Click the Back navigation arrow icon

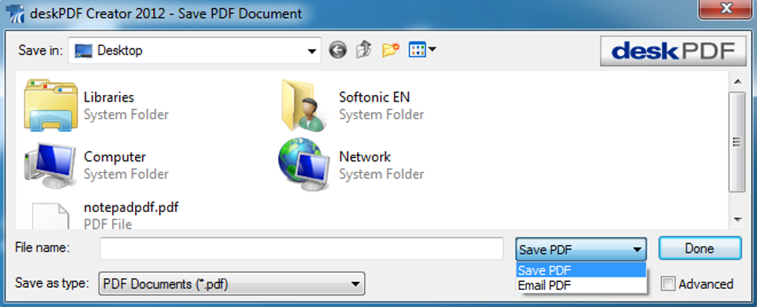(x=338, y=50)
